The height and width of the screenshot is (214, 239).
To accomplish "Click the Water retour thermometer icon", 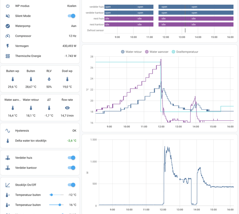I will tap(31, 108).
